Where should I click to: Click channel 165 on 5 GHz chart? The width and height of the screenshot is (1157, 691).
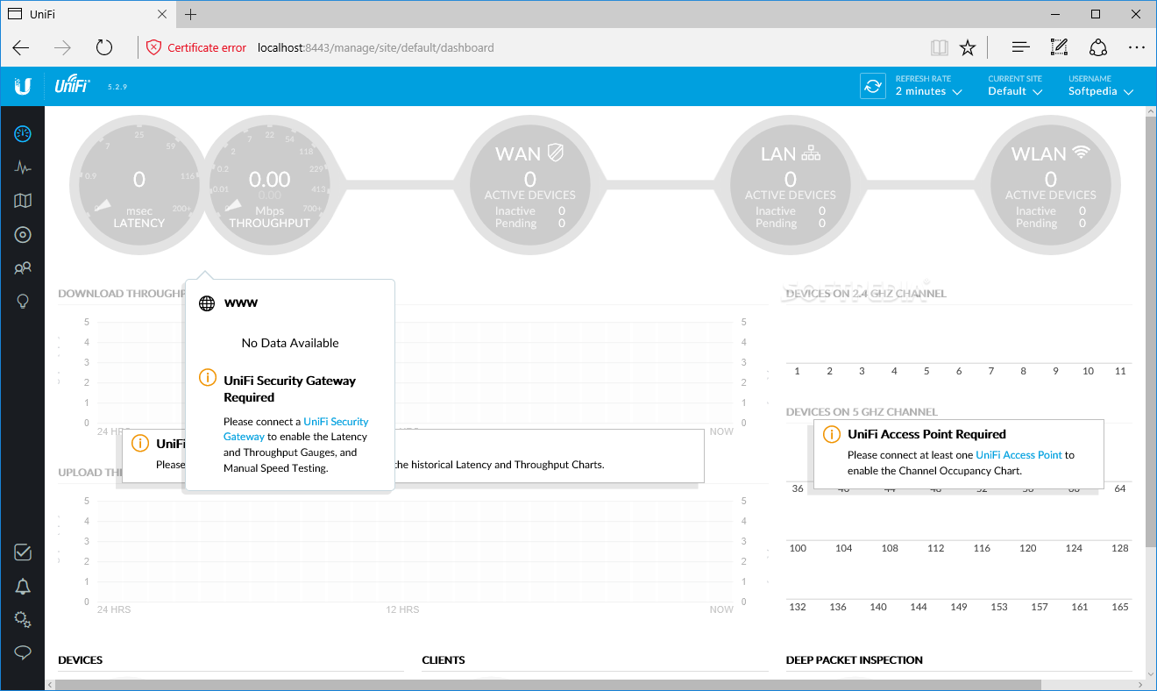tap(1120, 607)
